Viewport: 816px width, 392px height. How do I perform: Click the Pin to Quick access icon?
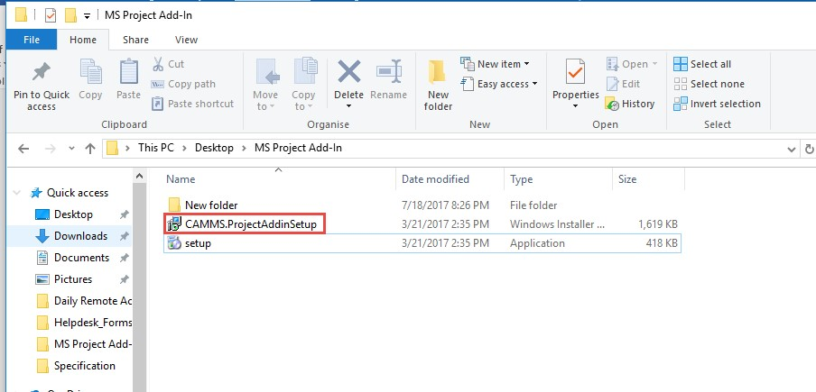click(x=42, y=73)
